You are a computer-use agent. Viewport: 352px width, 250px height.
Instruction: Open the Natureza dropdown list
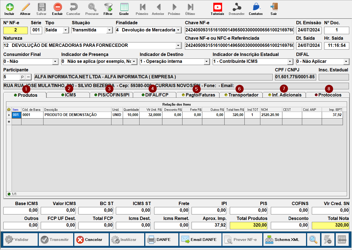click(178, 45)
